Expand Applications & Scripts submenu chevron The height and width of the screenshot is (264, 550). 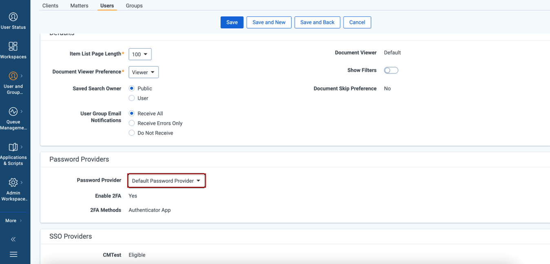22,147
